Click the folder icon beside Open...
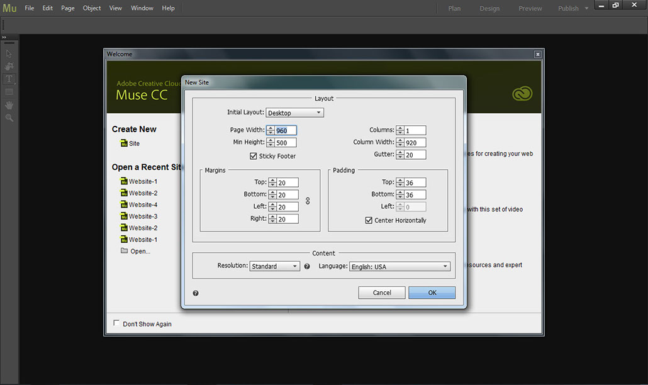This screenshot has height=385, width=648. [124, 250]
